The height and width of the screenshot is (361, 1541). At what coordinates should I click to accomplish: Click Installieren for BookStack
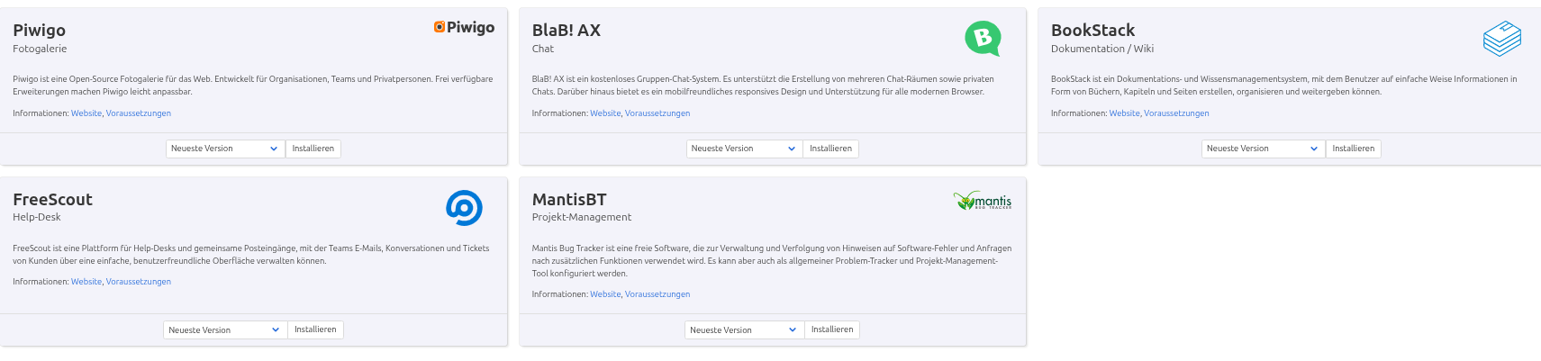point(1353,149)
